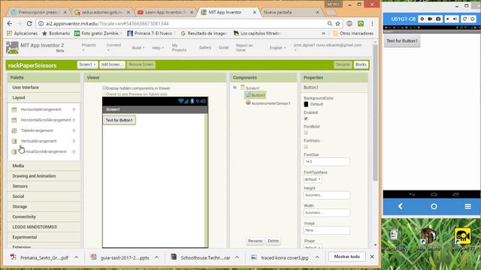
Task: Click the Width property field
Action: point(326,212)
